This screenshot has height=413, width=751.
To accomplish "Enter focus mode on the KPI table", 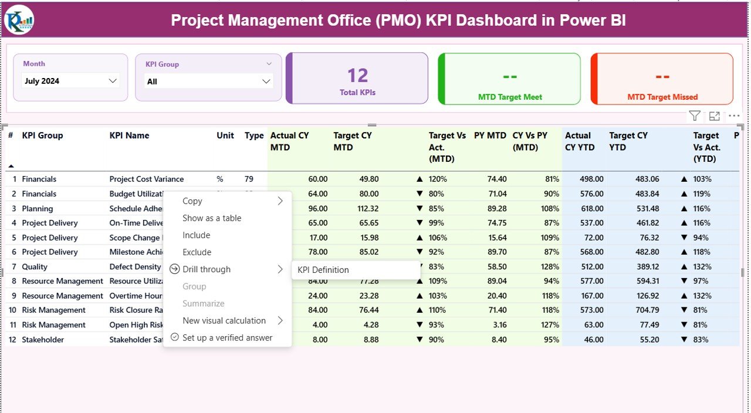I will 714,116.
